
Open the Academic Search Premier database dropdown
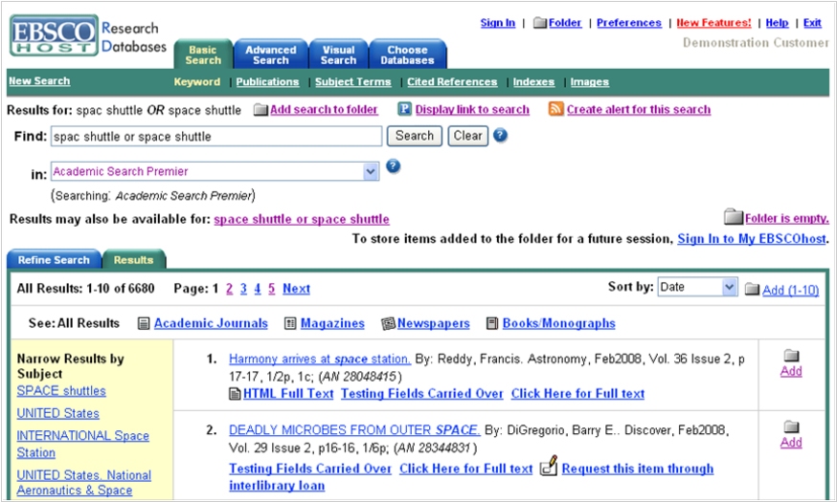click(372, 172)
